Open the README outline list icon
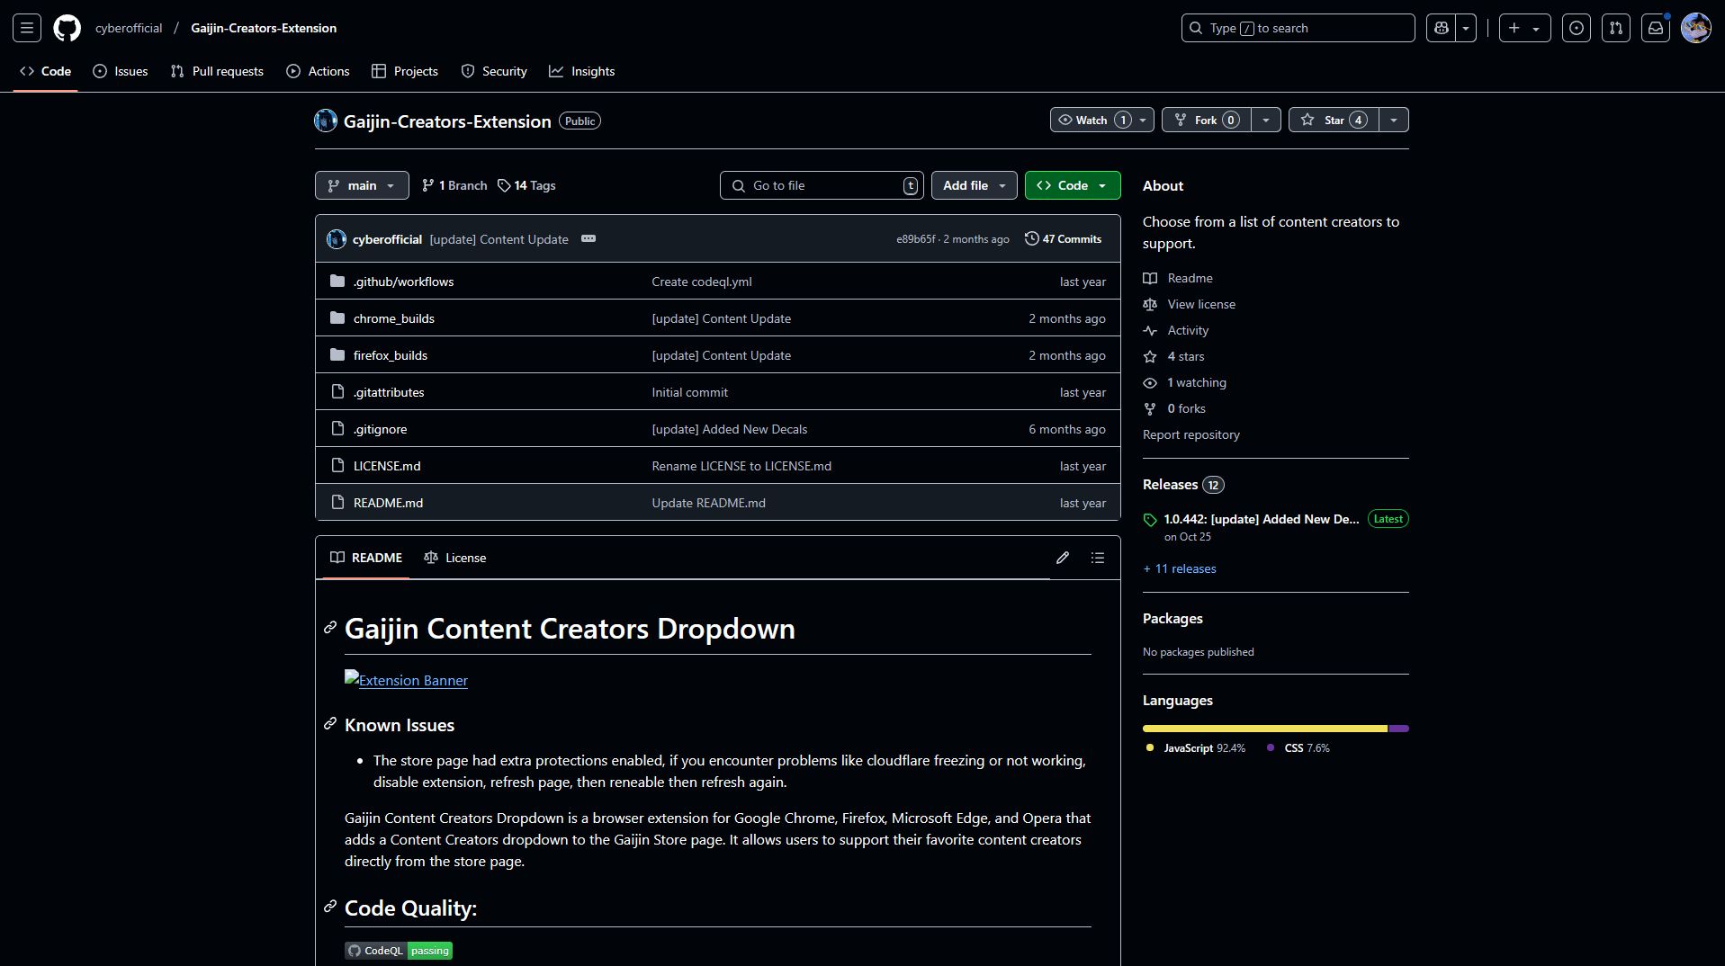The width and height of the screenshot is (1725, 966). 1097,558
